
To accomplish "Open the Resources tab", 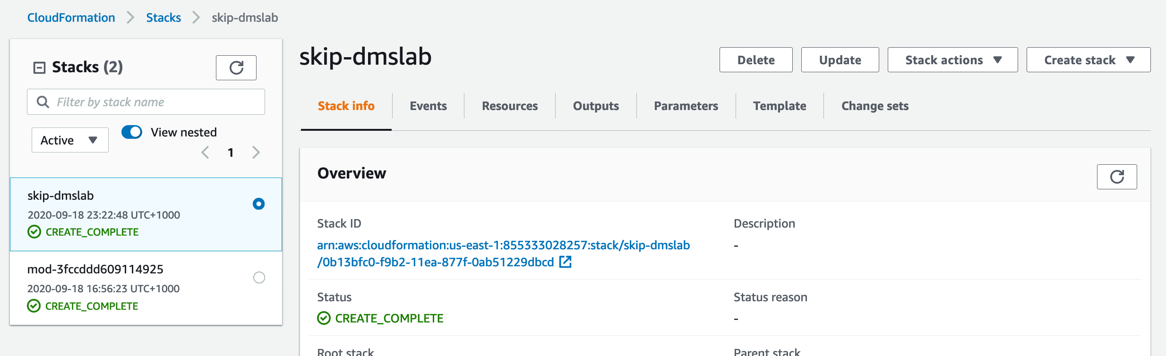I will (x=510, y=106).
